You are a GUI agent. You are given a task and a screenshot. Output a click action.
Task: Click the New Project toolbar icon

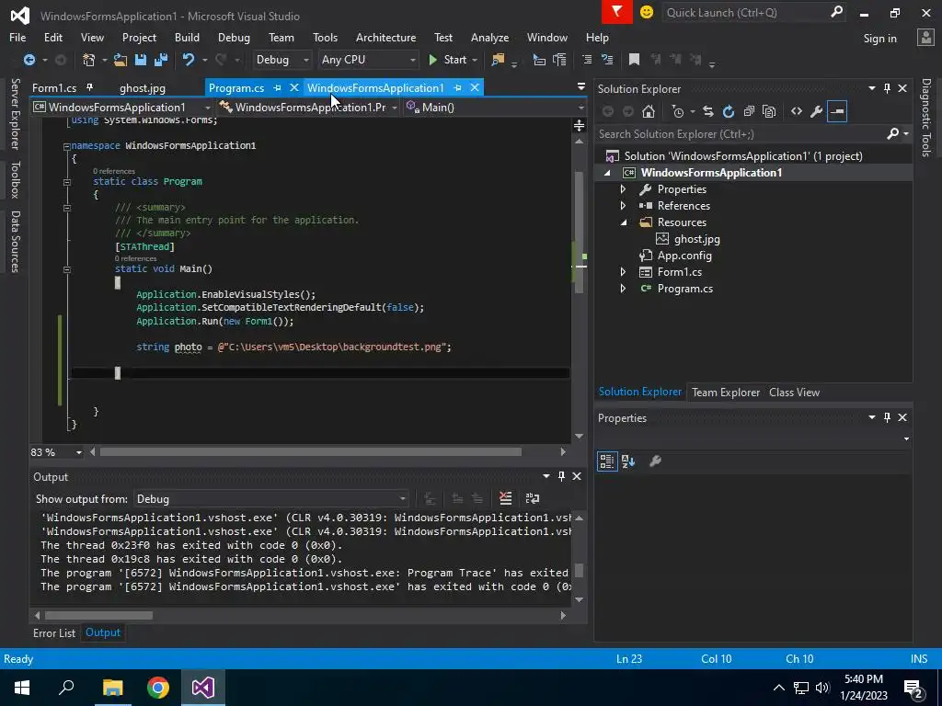tap(89, 60)
